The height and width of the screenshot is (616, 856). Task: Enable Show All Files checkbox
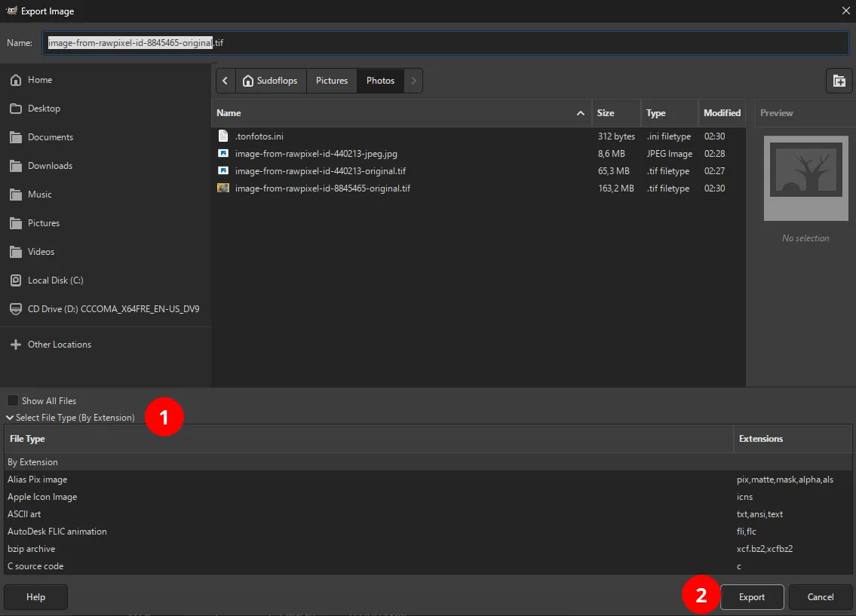13,401
